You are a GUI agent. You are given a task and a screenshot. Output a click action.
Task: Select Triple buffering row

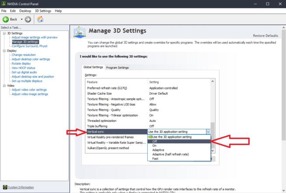148,126
